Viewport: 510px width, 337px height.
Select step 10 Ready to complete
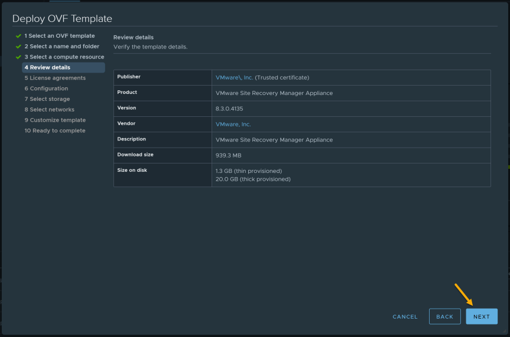(x=55, y=130)
